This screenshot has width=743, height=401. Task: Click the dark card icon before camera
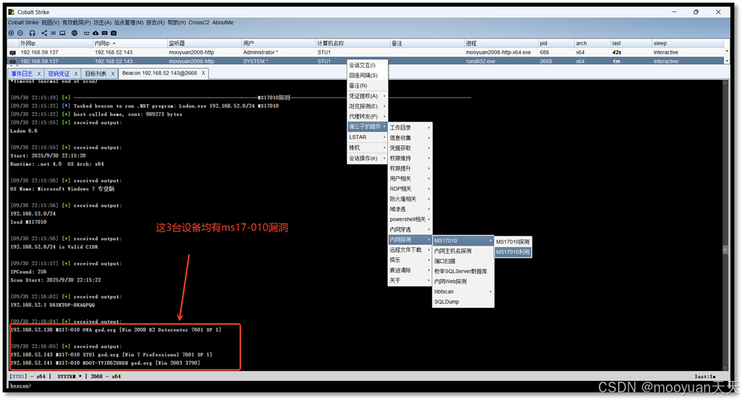pos(105,33)
